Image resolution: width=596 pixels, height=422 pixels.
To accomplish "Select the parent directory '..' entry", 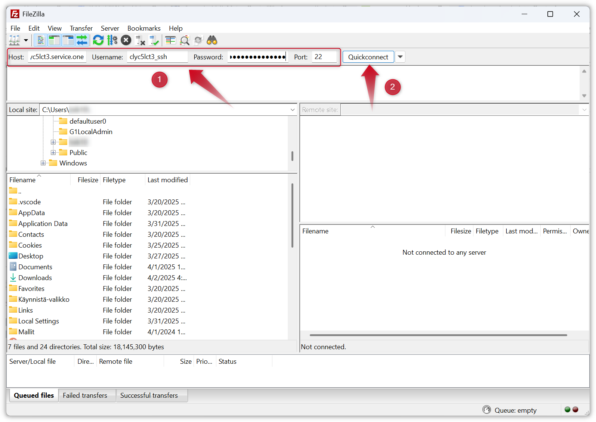I will [x=15, y=191].
